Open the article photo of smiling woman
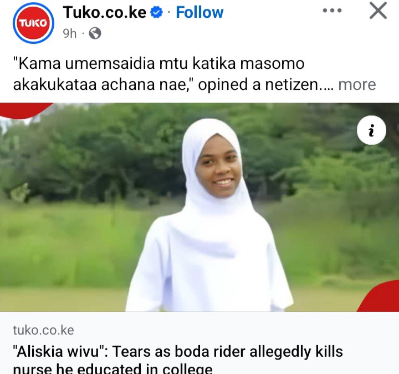This screenshot has height=374, width=399. tap(199, 207)
